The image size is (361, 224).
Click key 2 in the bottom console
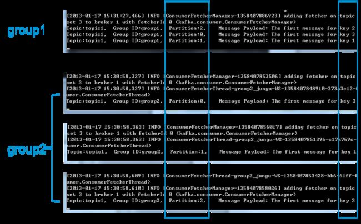(347, 201)
